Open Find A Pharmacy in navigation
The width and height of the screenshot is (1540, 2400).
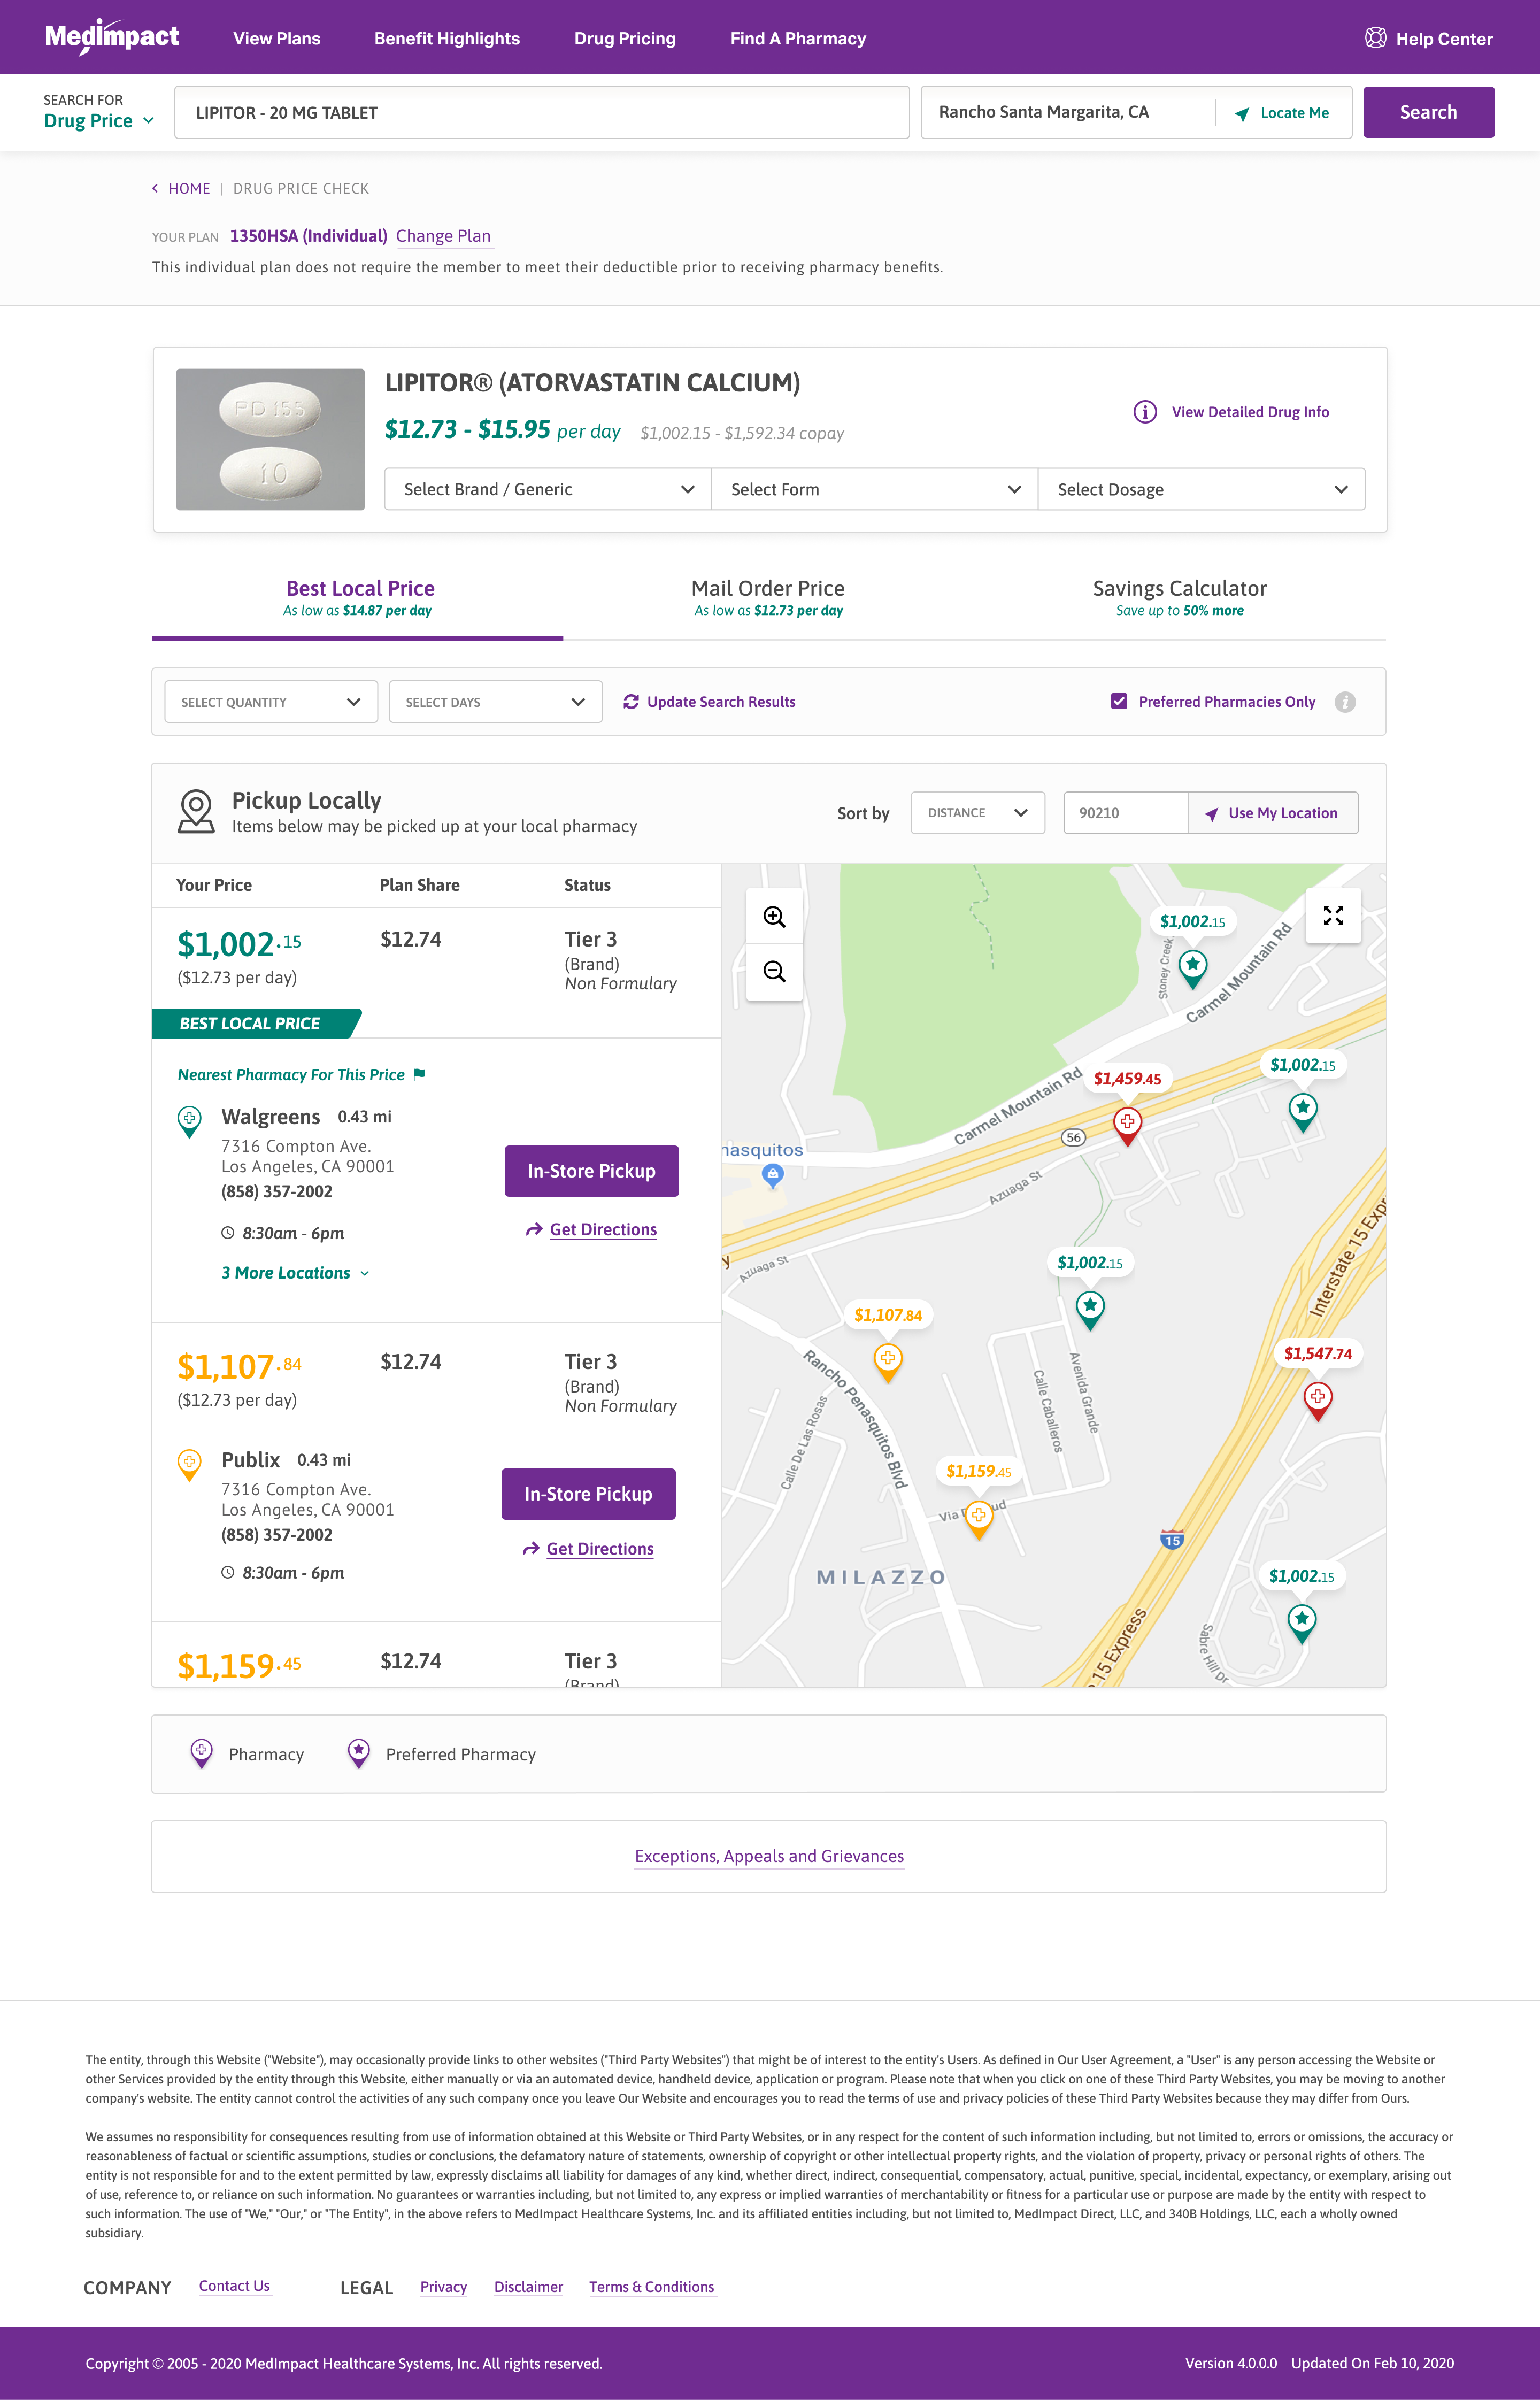(798, 38)
